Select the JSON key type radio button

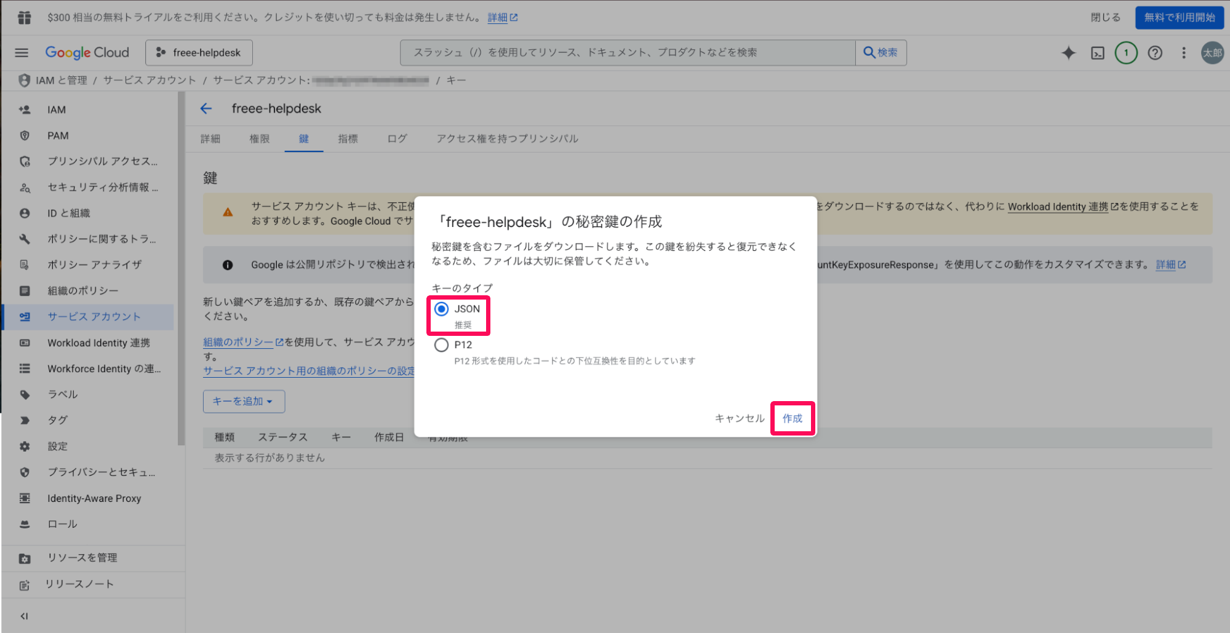441,309
